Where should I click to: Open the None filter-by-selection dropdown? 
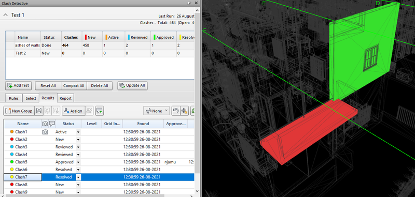coord(157,111)
